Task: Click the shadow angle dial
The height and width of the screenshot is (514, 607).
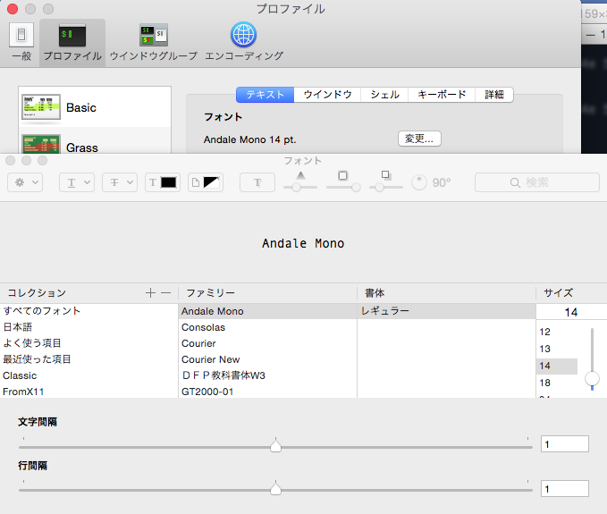Action: tap(419, 182)
